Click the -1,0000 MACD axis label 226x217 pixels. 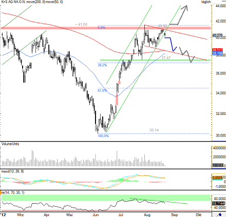(x=220, y=187)
